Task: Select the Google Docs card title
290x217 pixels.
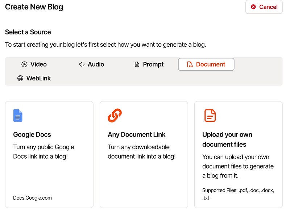Action: [32, 134]
